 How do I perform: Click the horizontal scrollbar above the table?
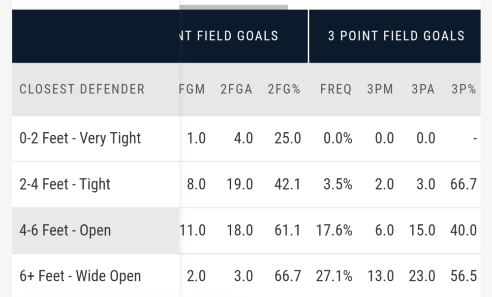[x=234, y=7]
